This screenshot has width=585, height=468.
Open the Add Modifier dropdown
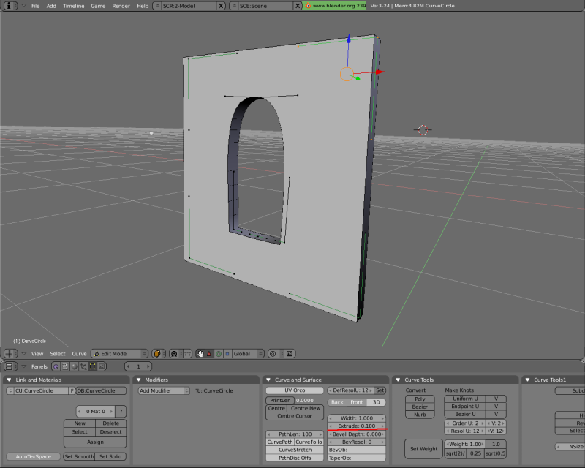coord(164,390)
